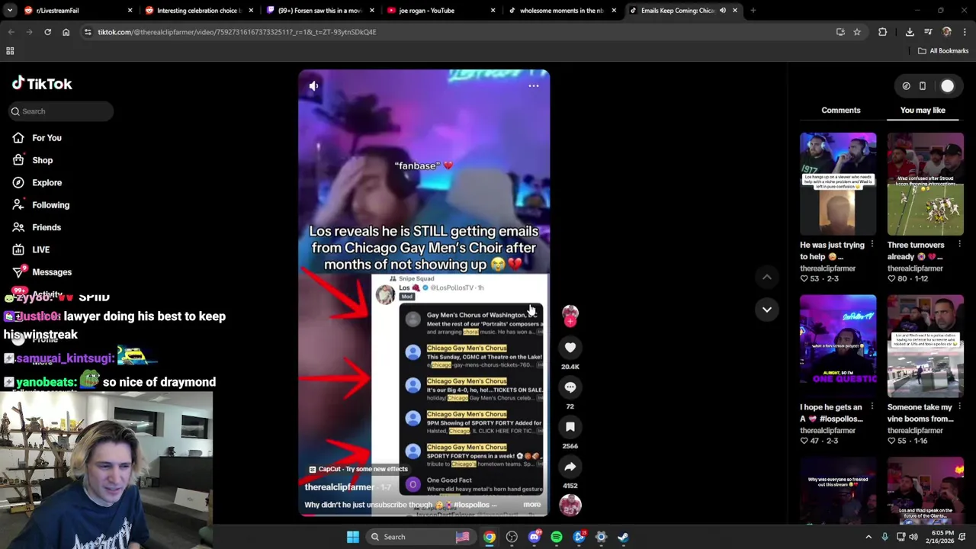The image size is (976, 549).
Task: Focus the TikTok search field
Action: [61, 111]
